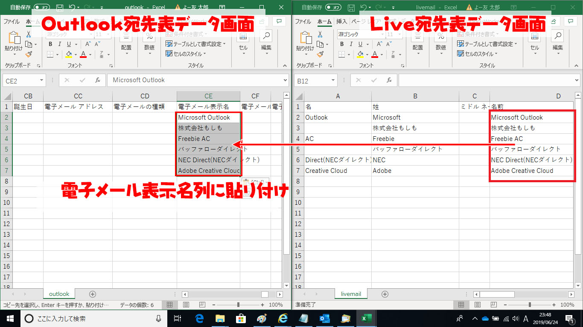Select the outlook sheet tab
Viewport: 583px width, 327px height.
tap(59, 294)
